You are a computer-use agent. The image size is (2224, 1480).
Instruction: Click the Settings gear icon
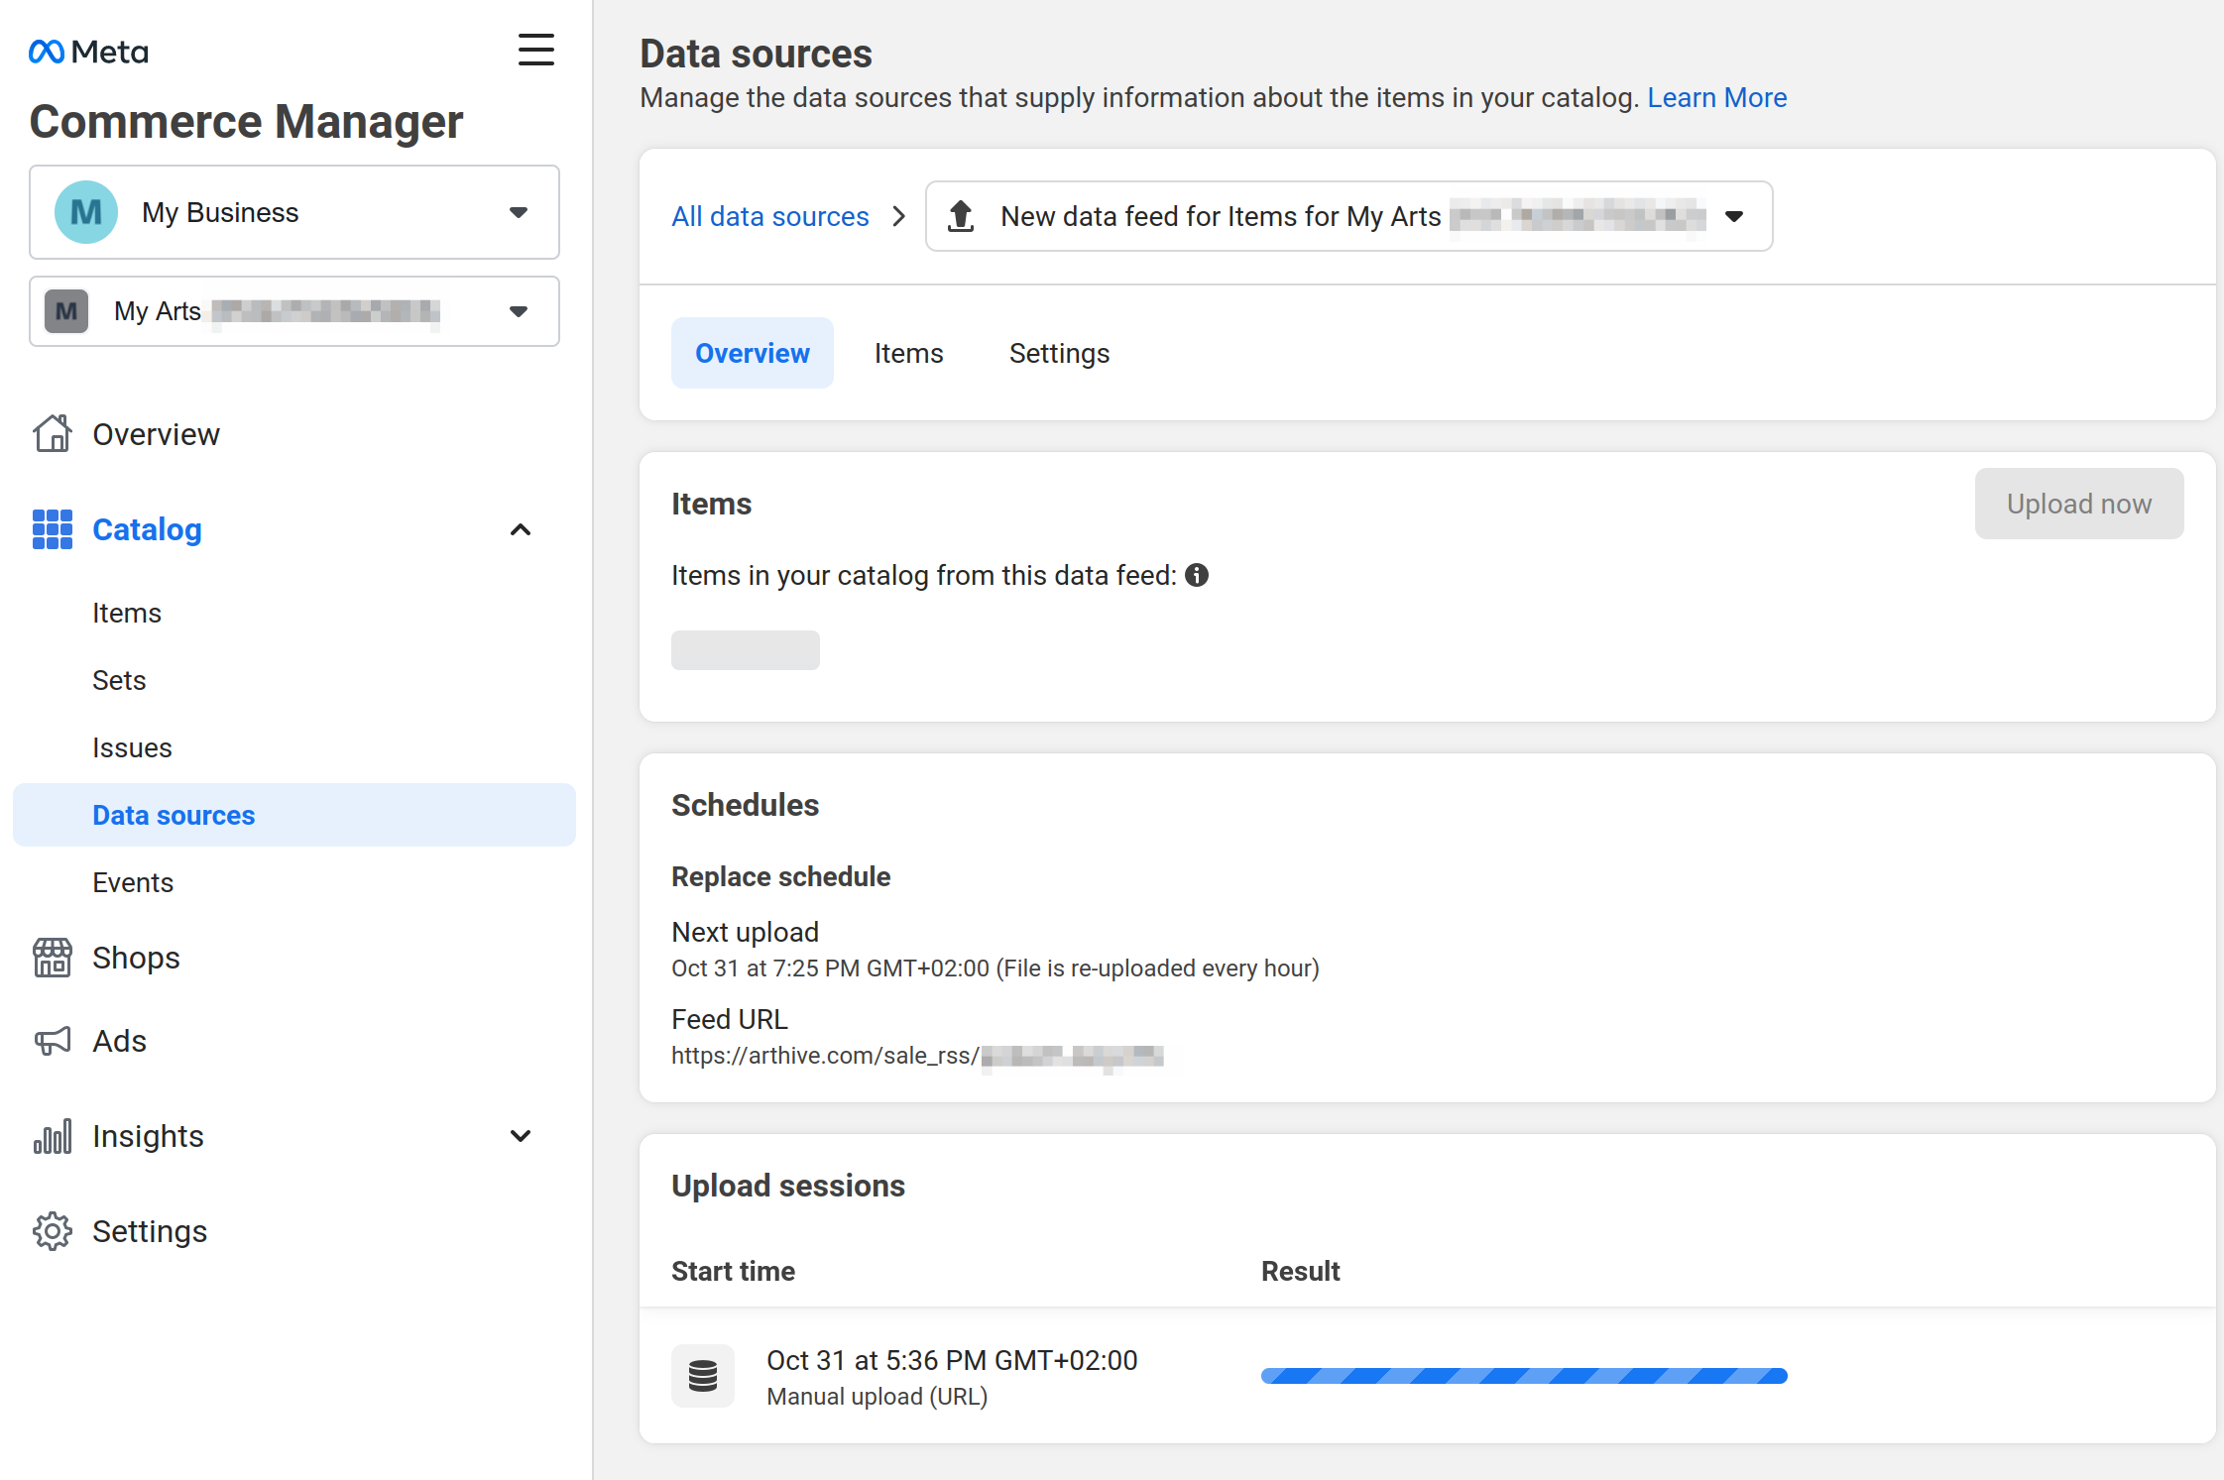(x=53, y=1231)
